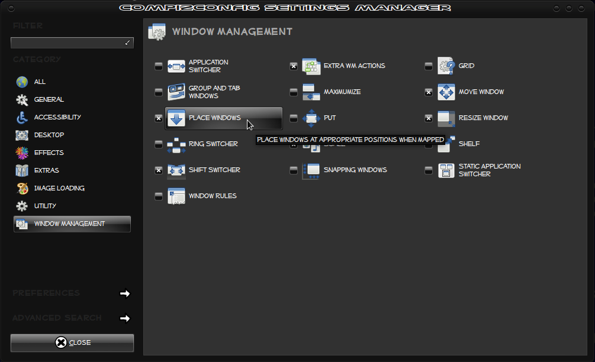This screenshot has height=362, width=595.
Task: Enable the Application Switcher checkbox
Action: click(159, 66)
